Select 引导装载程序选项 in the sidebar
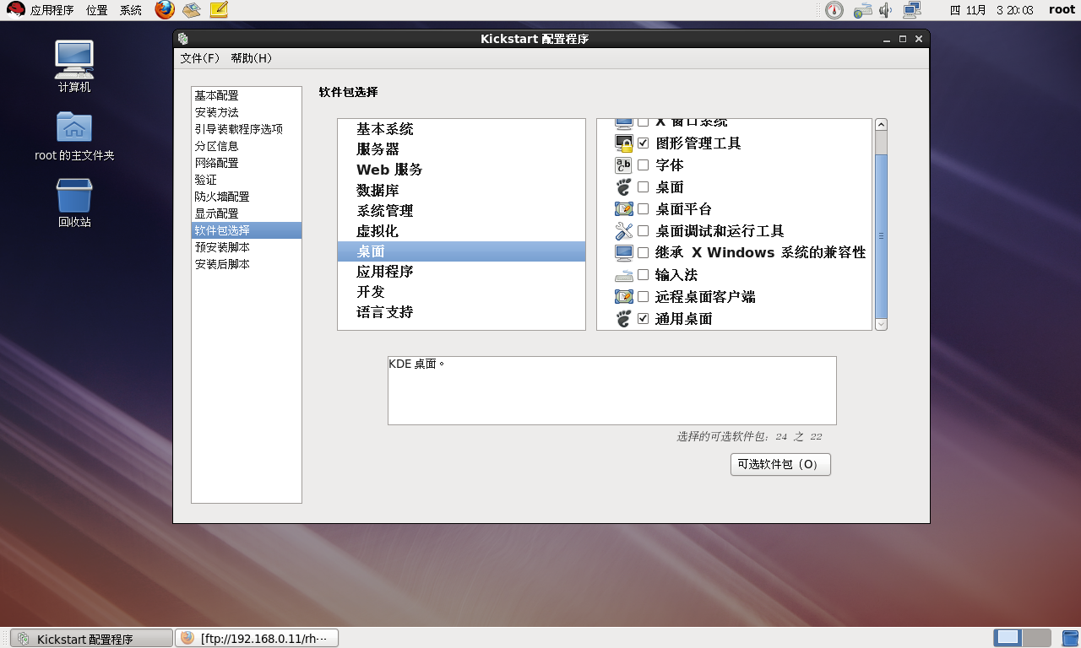The height and width of the screenshot is (648, 1081). [x=247, y=129]
